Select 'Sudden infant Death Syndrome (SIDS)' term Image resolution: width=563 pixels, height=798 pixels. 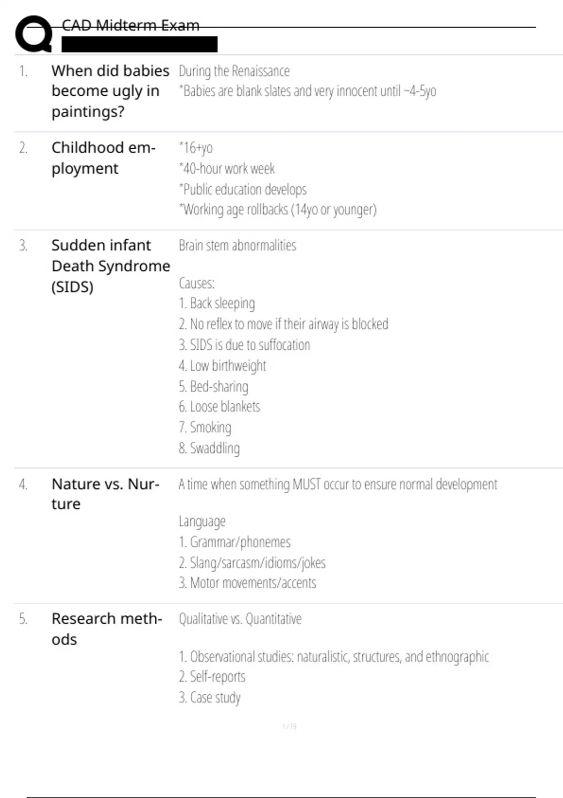(x=111, y=266)
